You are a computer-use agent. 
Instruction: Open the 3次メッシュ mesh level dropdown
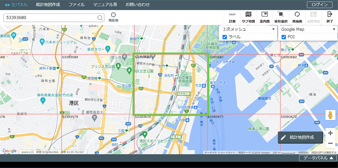point(248,29)
